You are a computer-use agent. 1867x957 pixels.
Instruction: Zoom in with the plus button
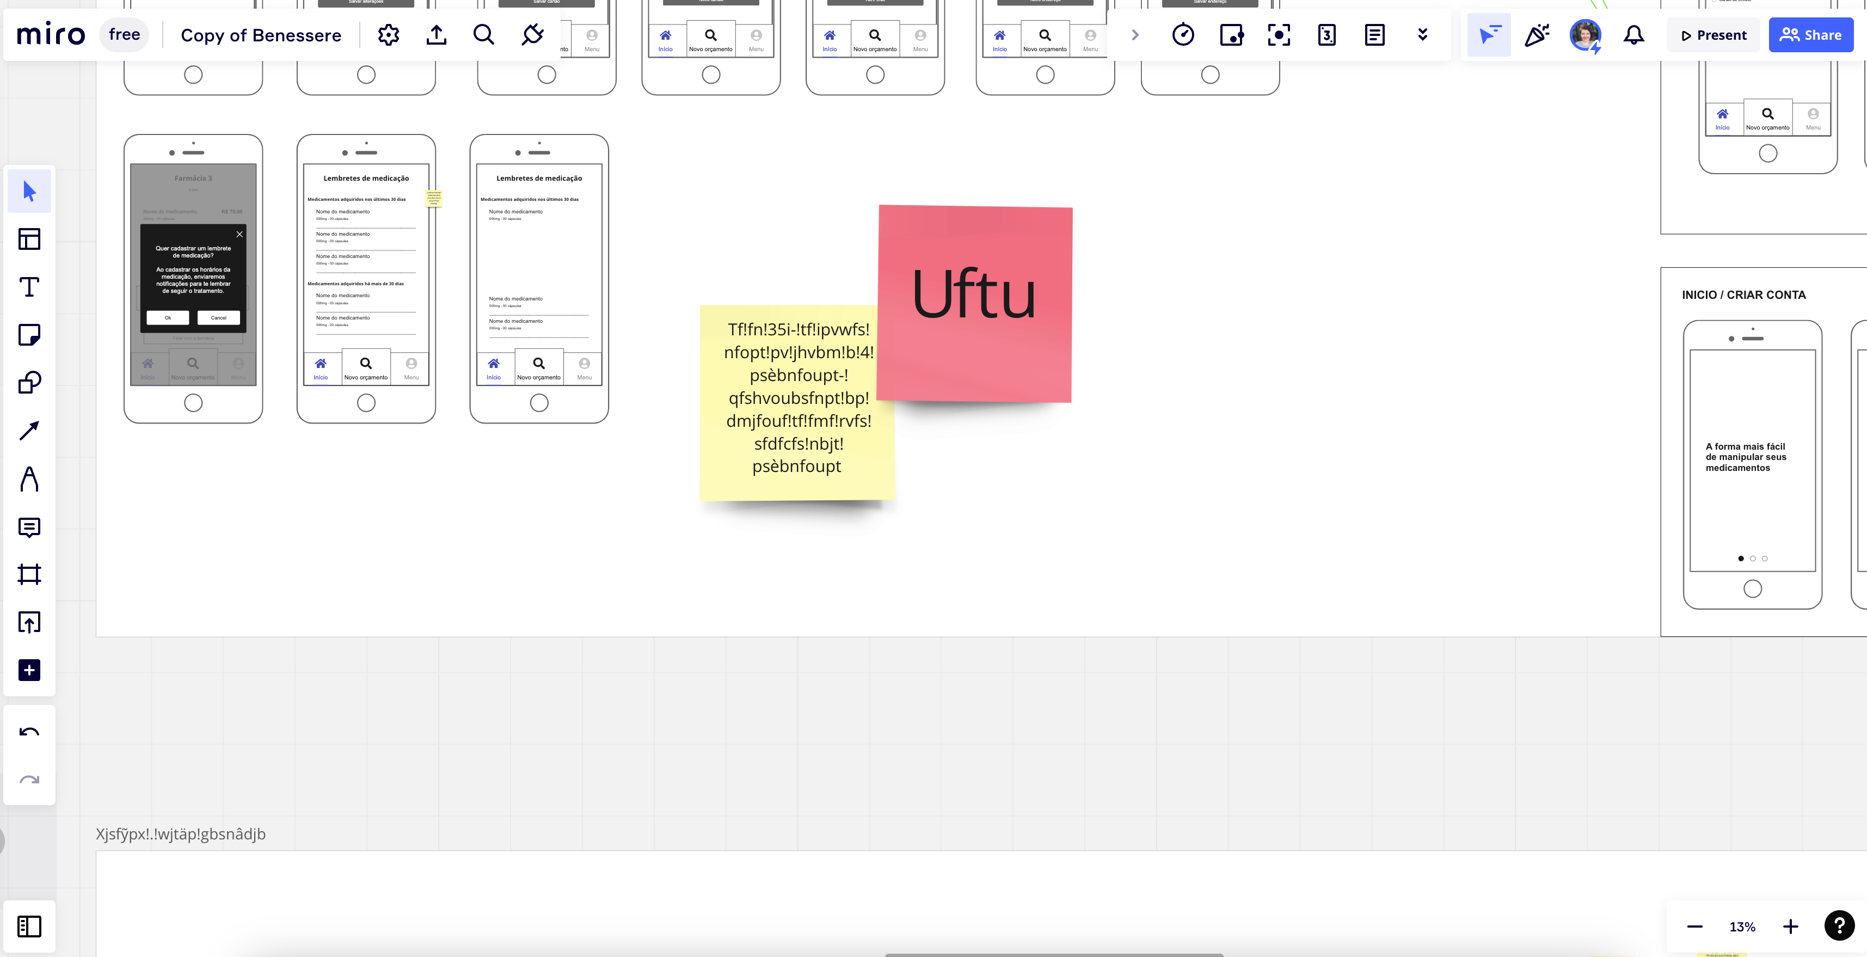click(x=1790, y=927)
